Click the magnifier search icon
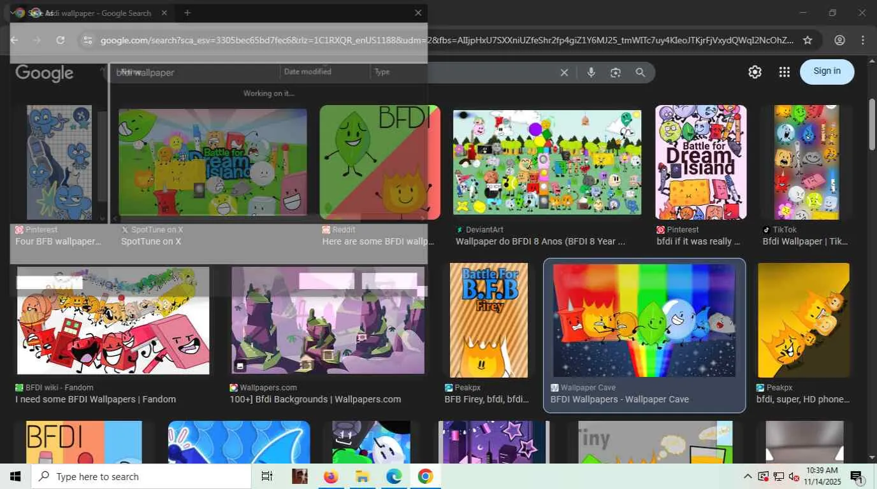 [640, 73]
